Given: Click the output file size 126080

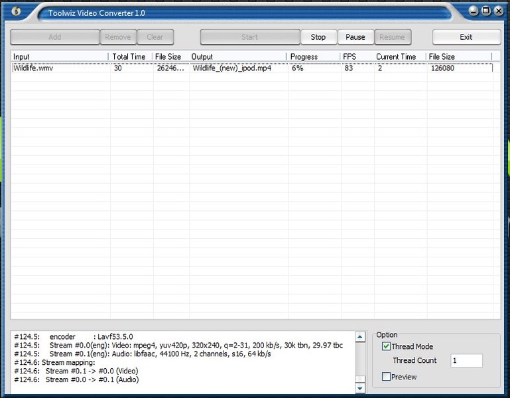Looking at the screenshot, I should pos(442,68).
